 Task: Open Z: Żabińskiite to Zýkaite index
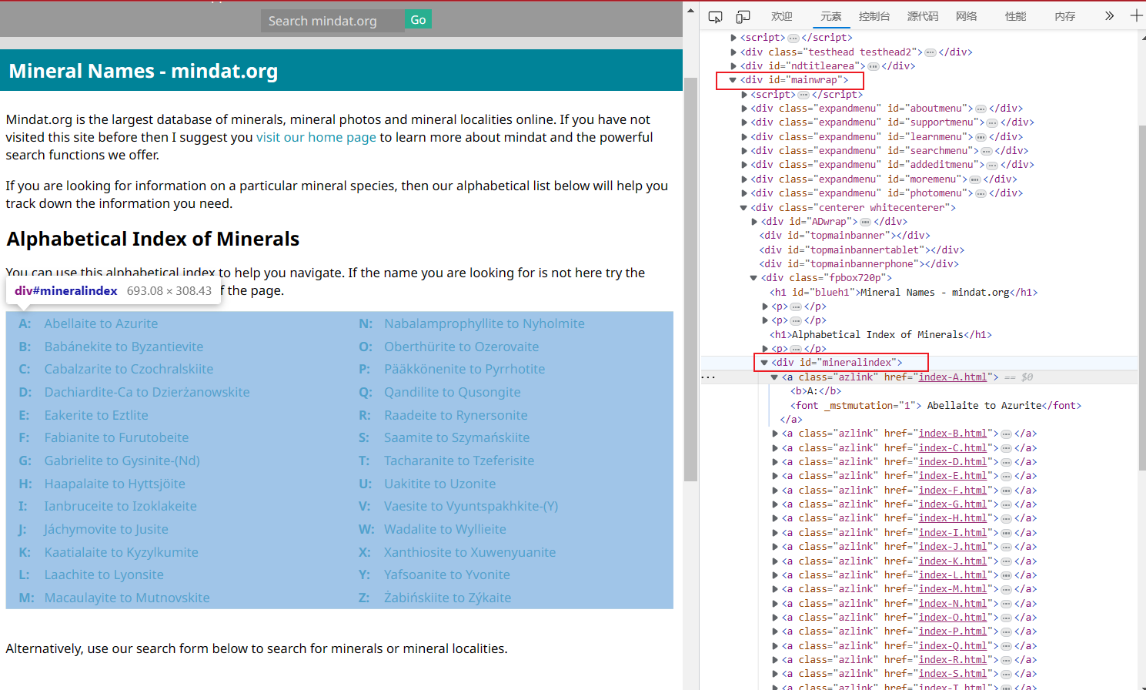[x=435, y=598]
